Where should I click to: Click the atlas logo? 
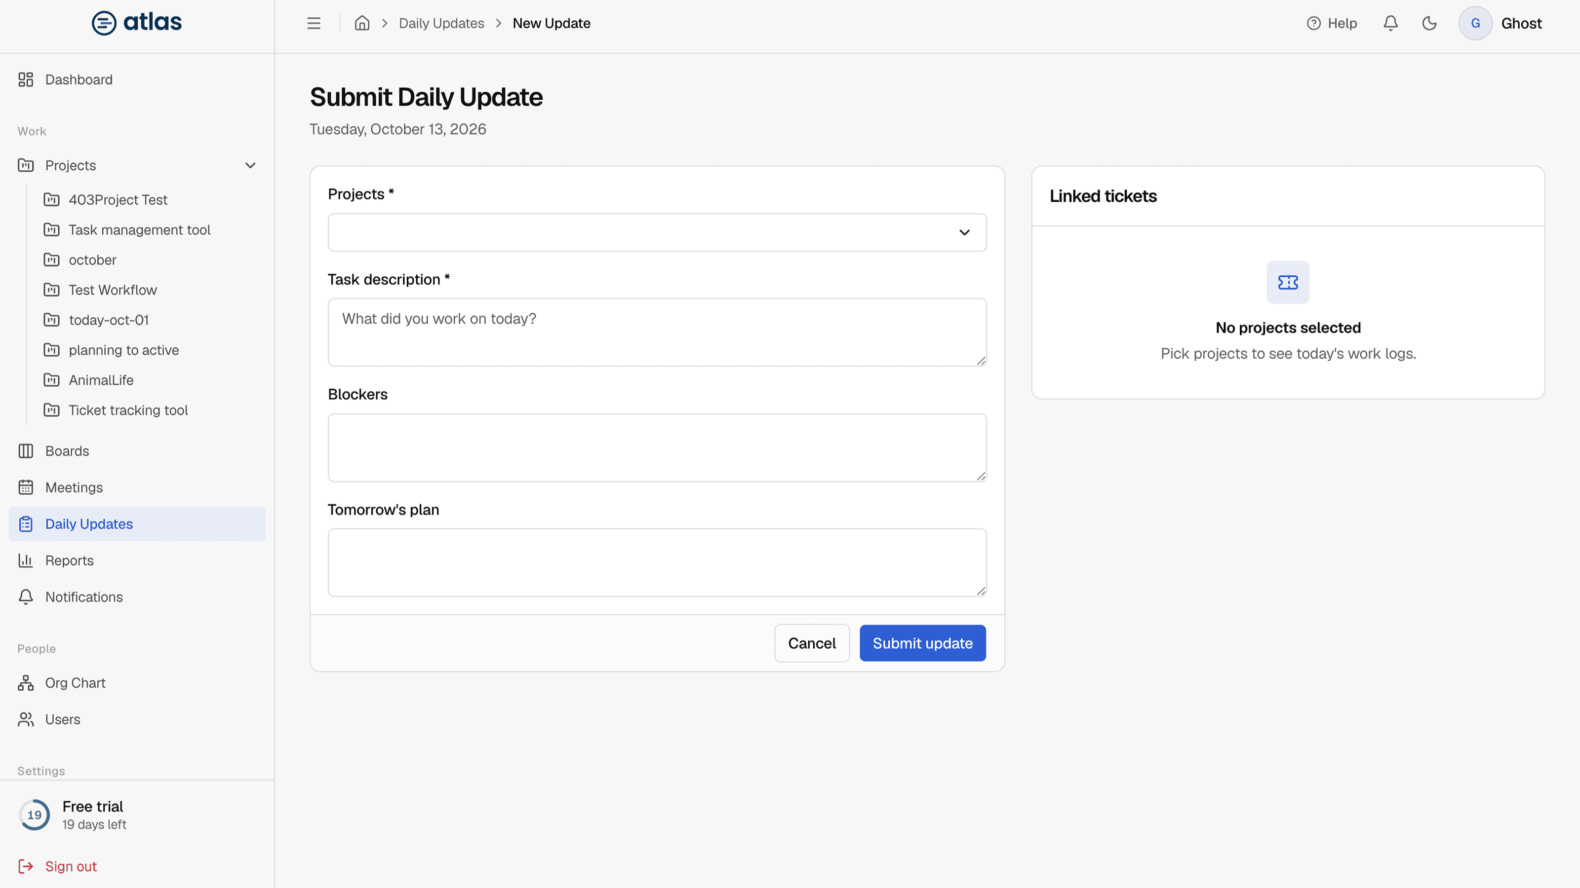(x=137, y=23)
